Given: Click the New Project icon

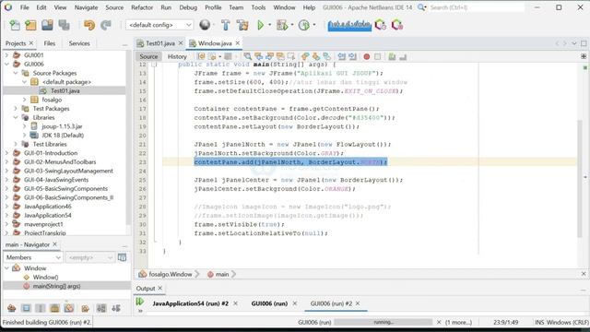Looking at the screenshot, I should pos(30,25).
